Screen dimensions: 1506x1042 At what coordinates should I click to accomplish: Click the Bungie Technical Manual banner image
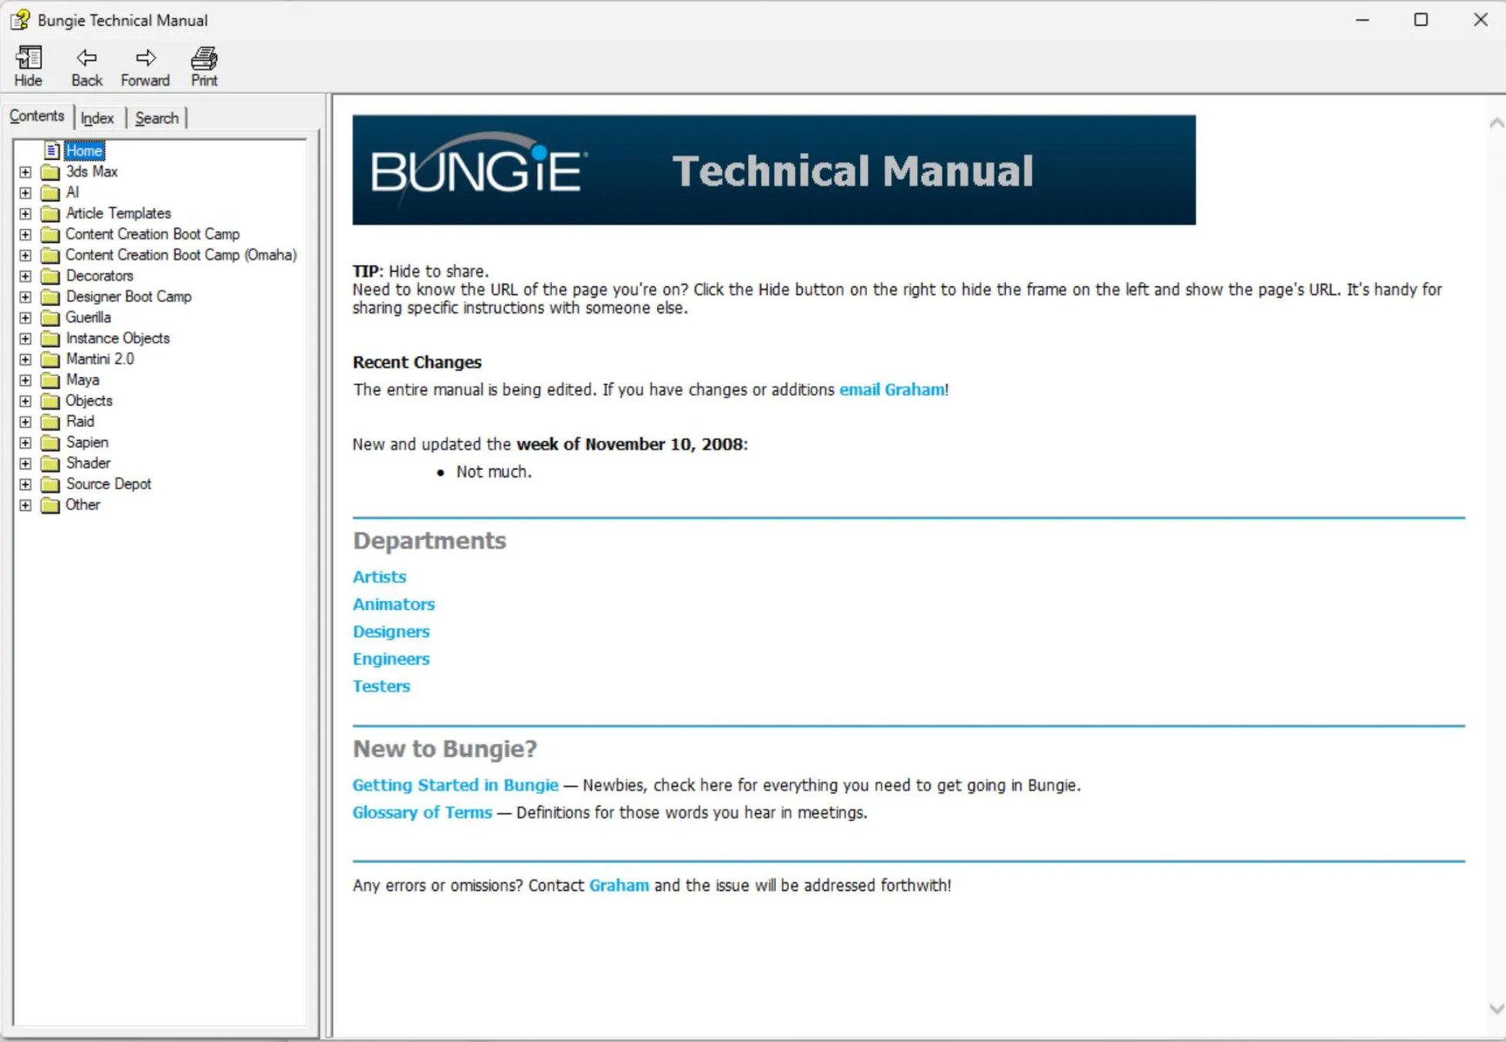pos(773,170)
